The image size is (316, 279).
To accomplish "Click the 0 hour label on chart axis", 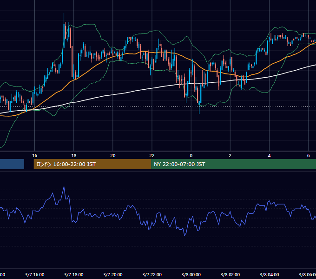I will [x=191, y=155].
